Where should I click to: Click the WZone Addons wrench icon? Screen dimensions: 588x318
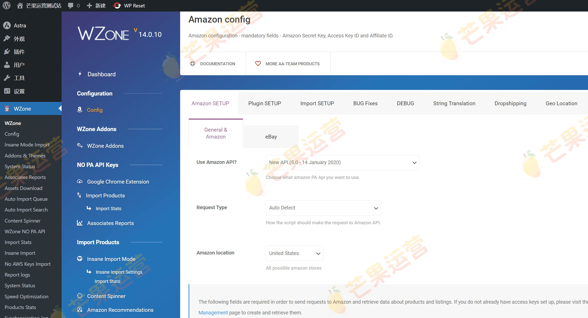point(80,145)
